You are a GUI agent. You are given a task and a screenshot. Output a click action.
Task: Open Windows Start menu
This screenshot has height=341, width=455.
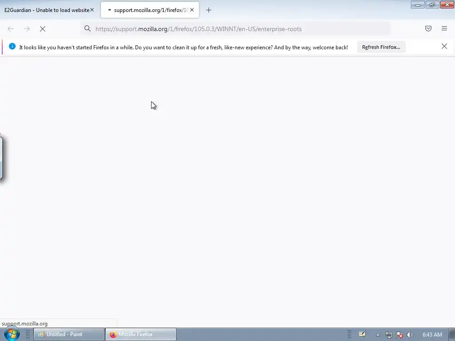point(12,334)
